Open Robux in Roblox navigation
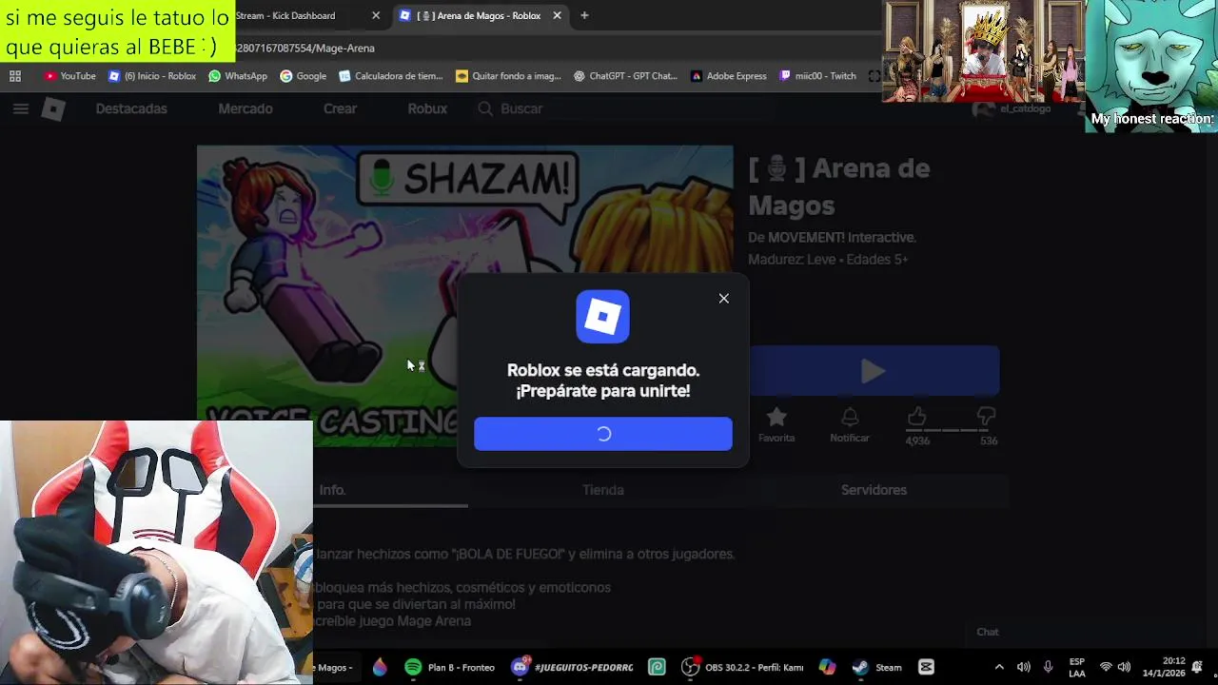The height and width of the screenshot is (685, 1218). pos(427,108)
